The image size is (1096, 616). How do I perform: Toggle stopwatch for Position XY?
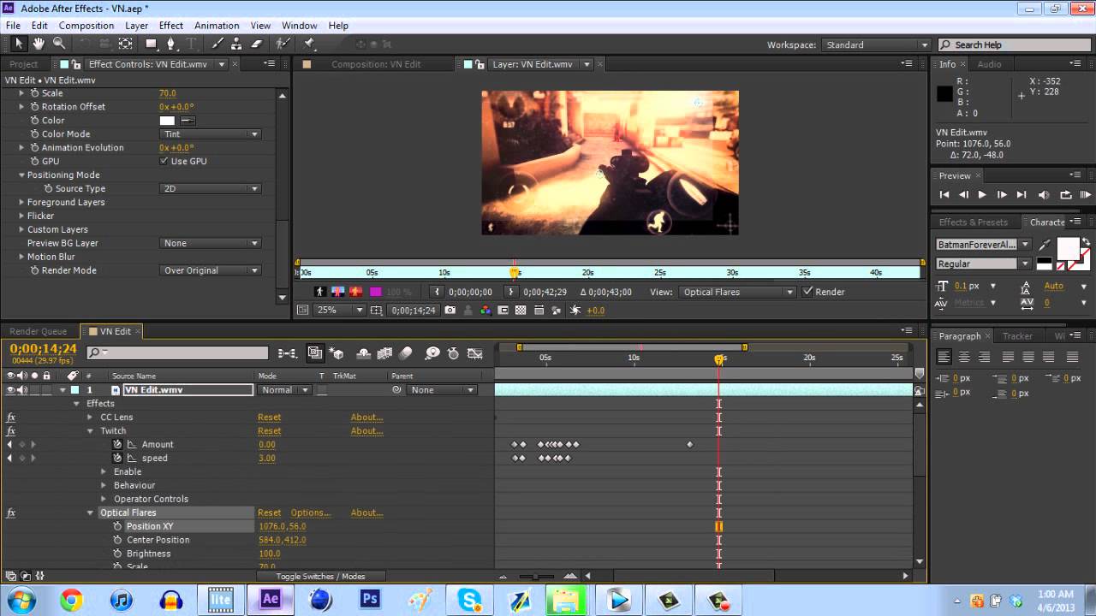[x=118, y=527]
